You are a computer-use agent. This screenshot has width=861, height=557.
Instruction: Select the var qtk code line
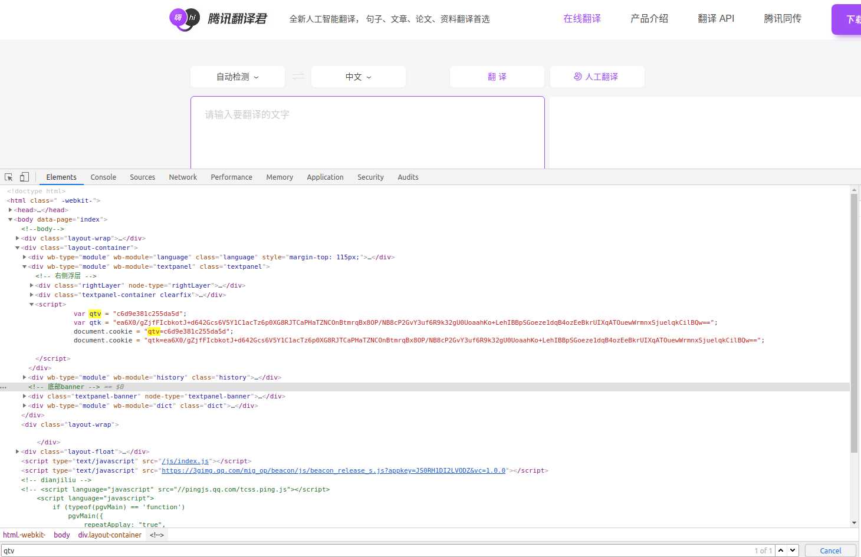(x=395, y=322)
